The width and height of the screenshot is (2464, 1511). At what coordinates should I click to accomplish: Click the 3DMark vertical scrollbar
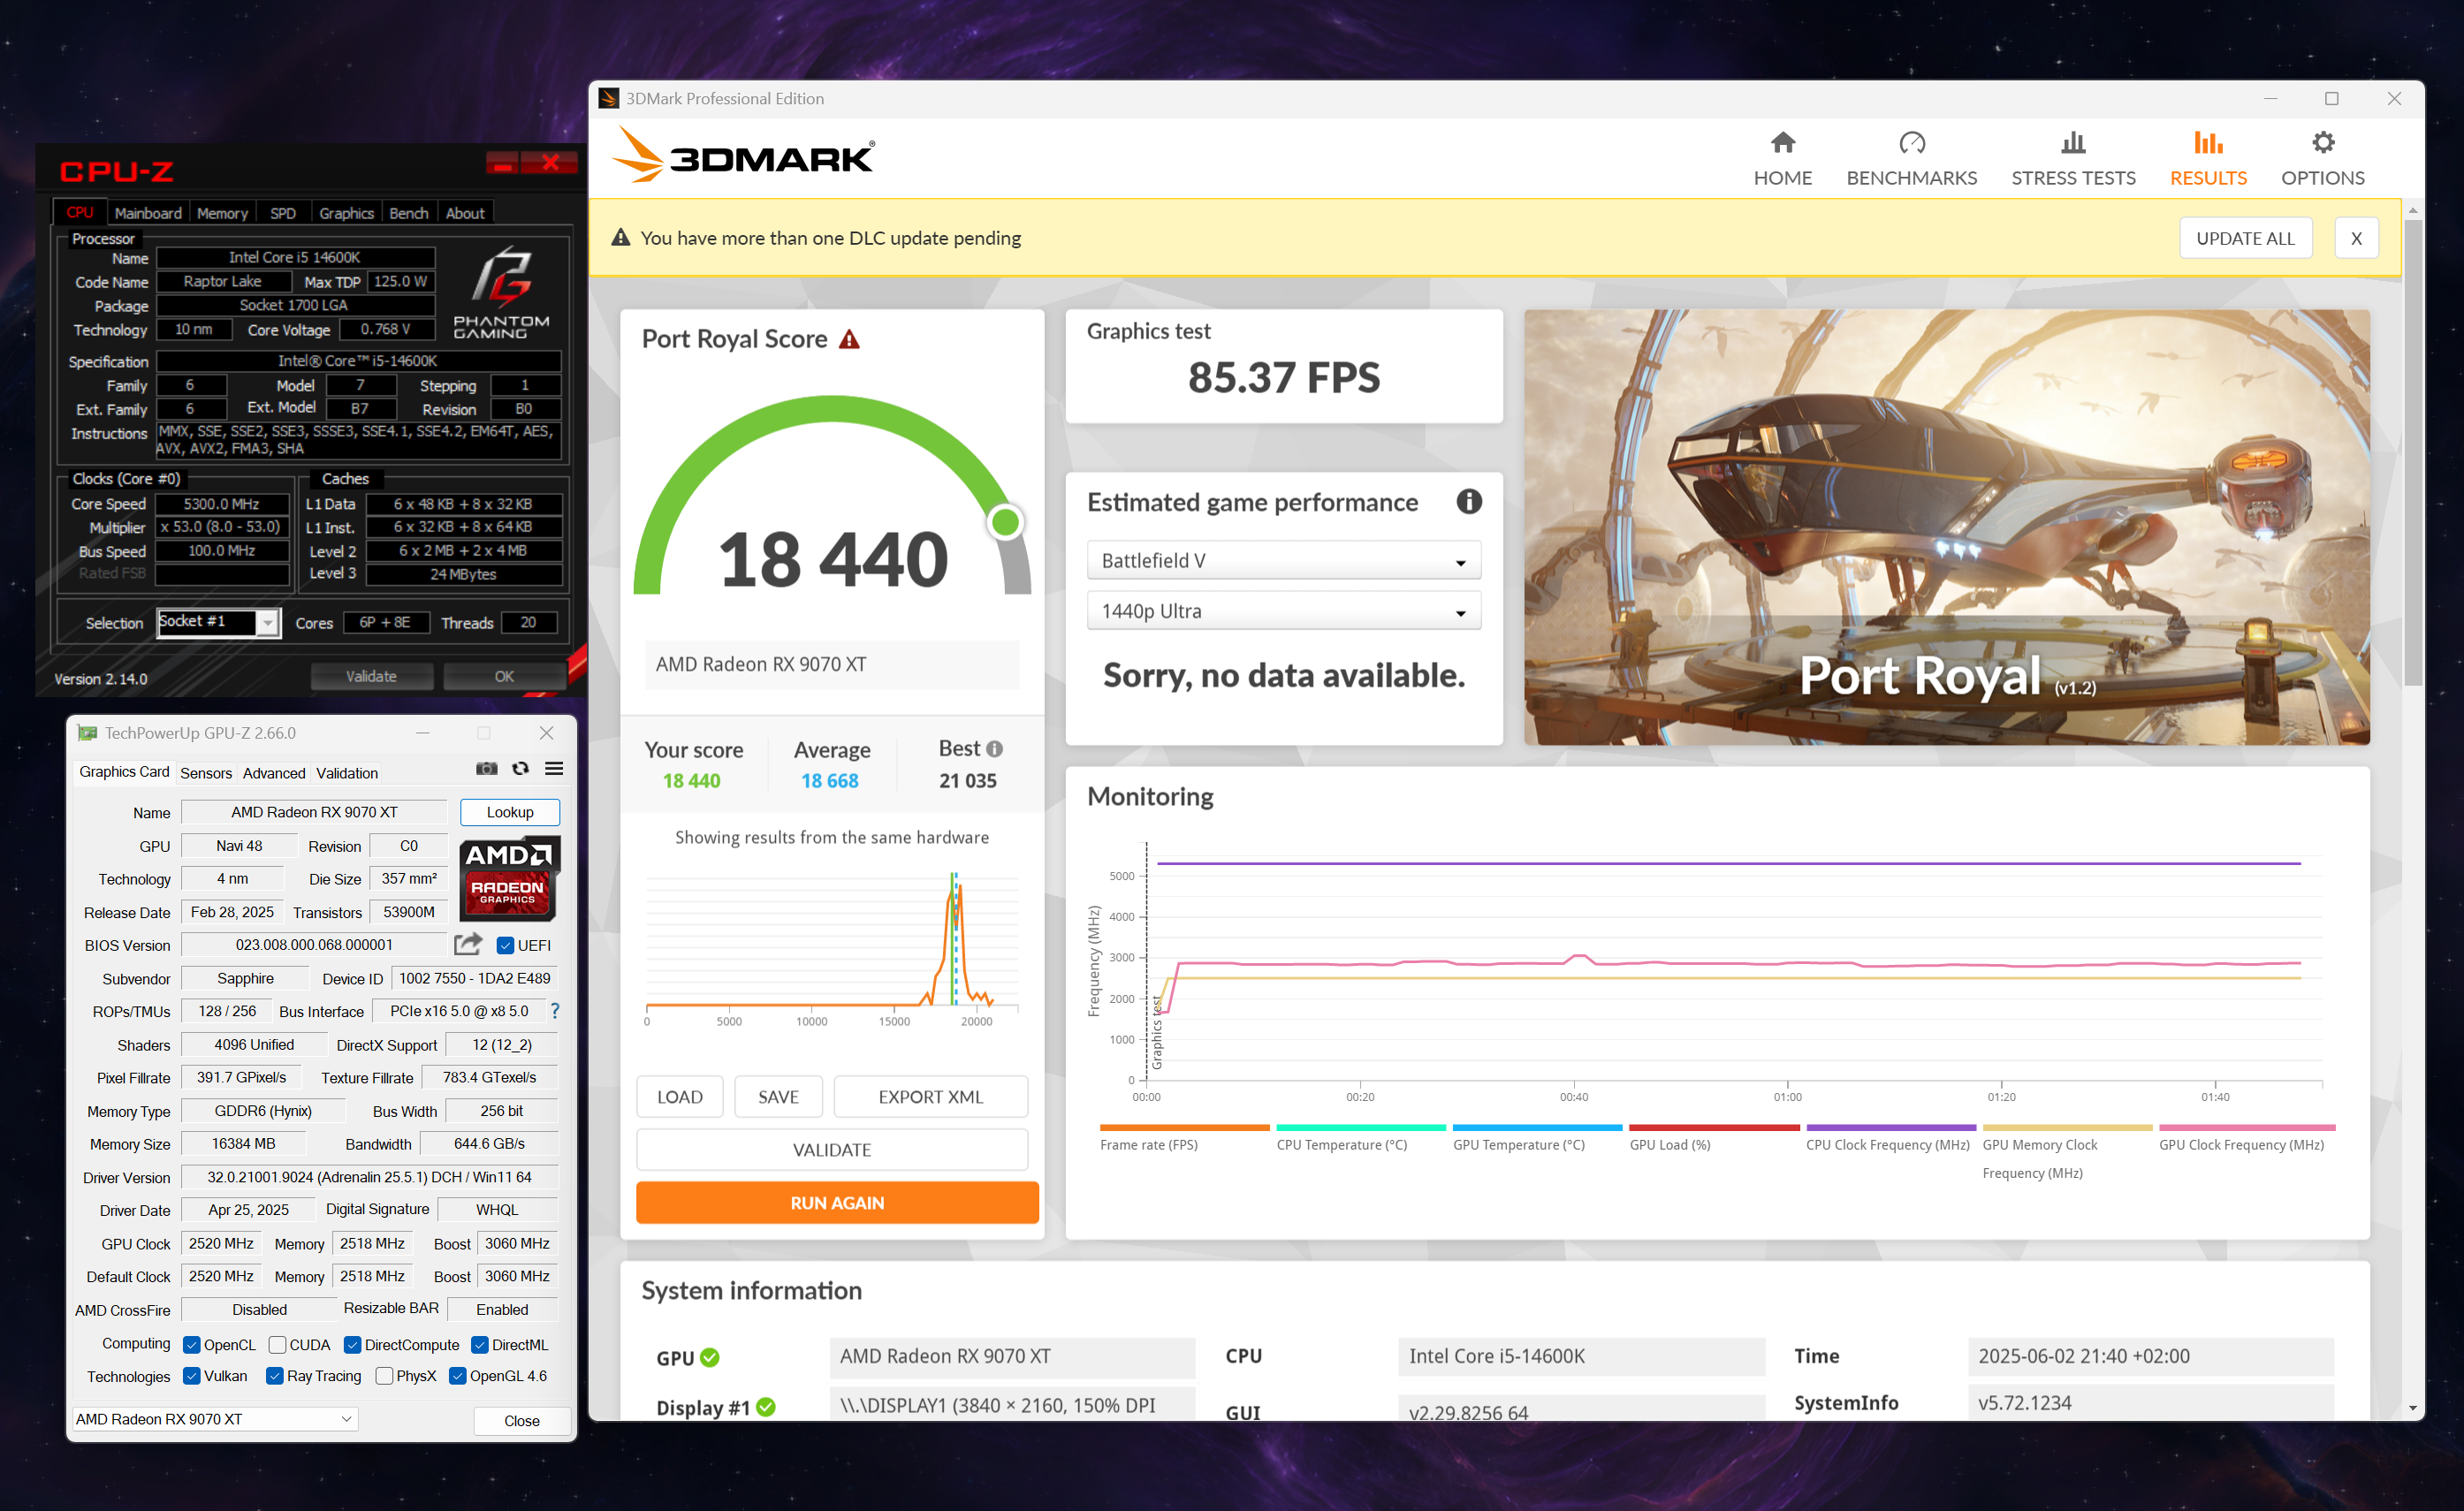point(2412,450)
